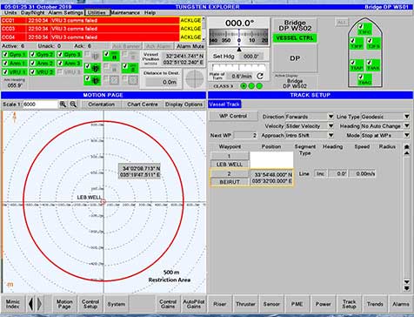Click the position crosshair circle indicator
The width and height of the screenshot is (414, 317).
pyautogui.click(x=195, y=78)
